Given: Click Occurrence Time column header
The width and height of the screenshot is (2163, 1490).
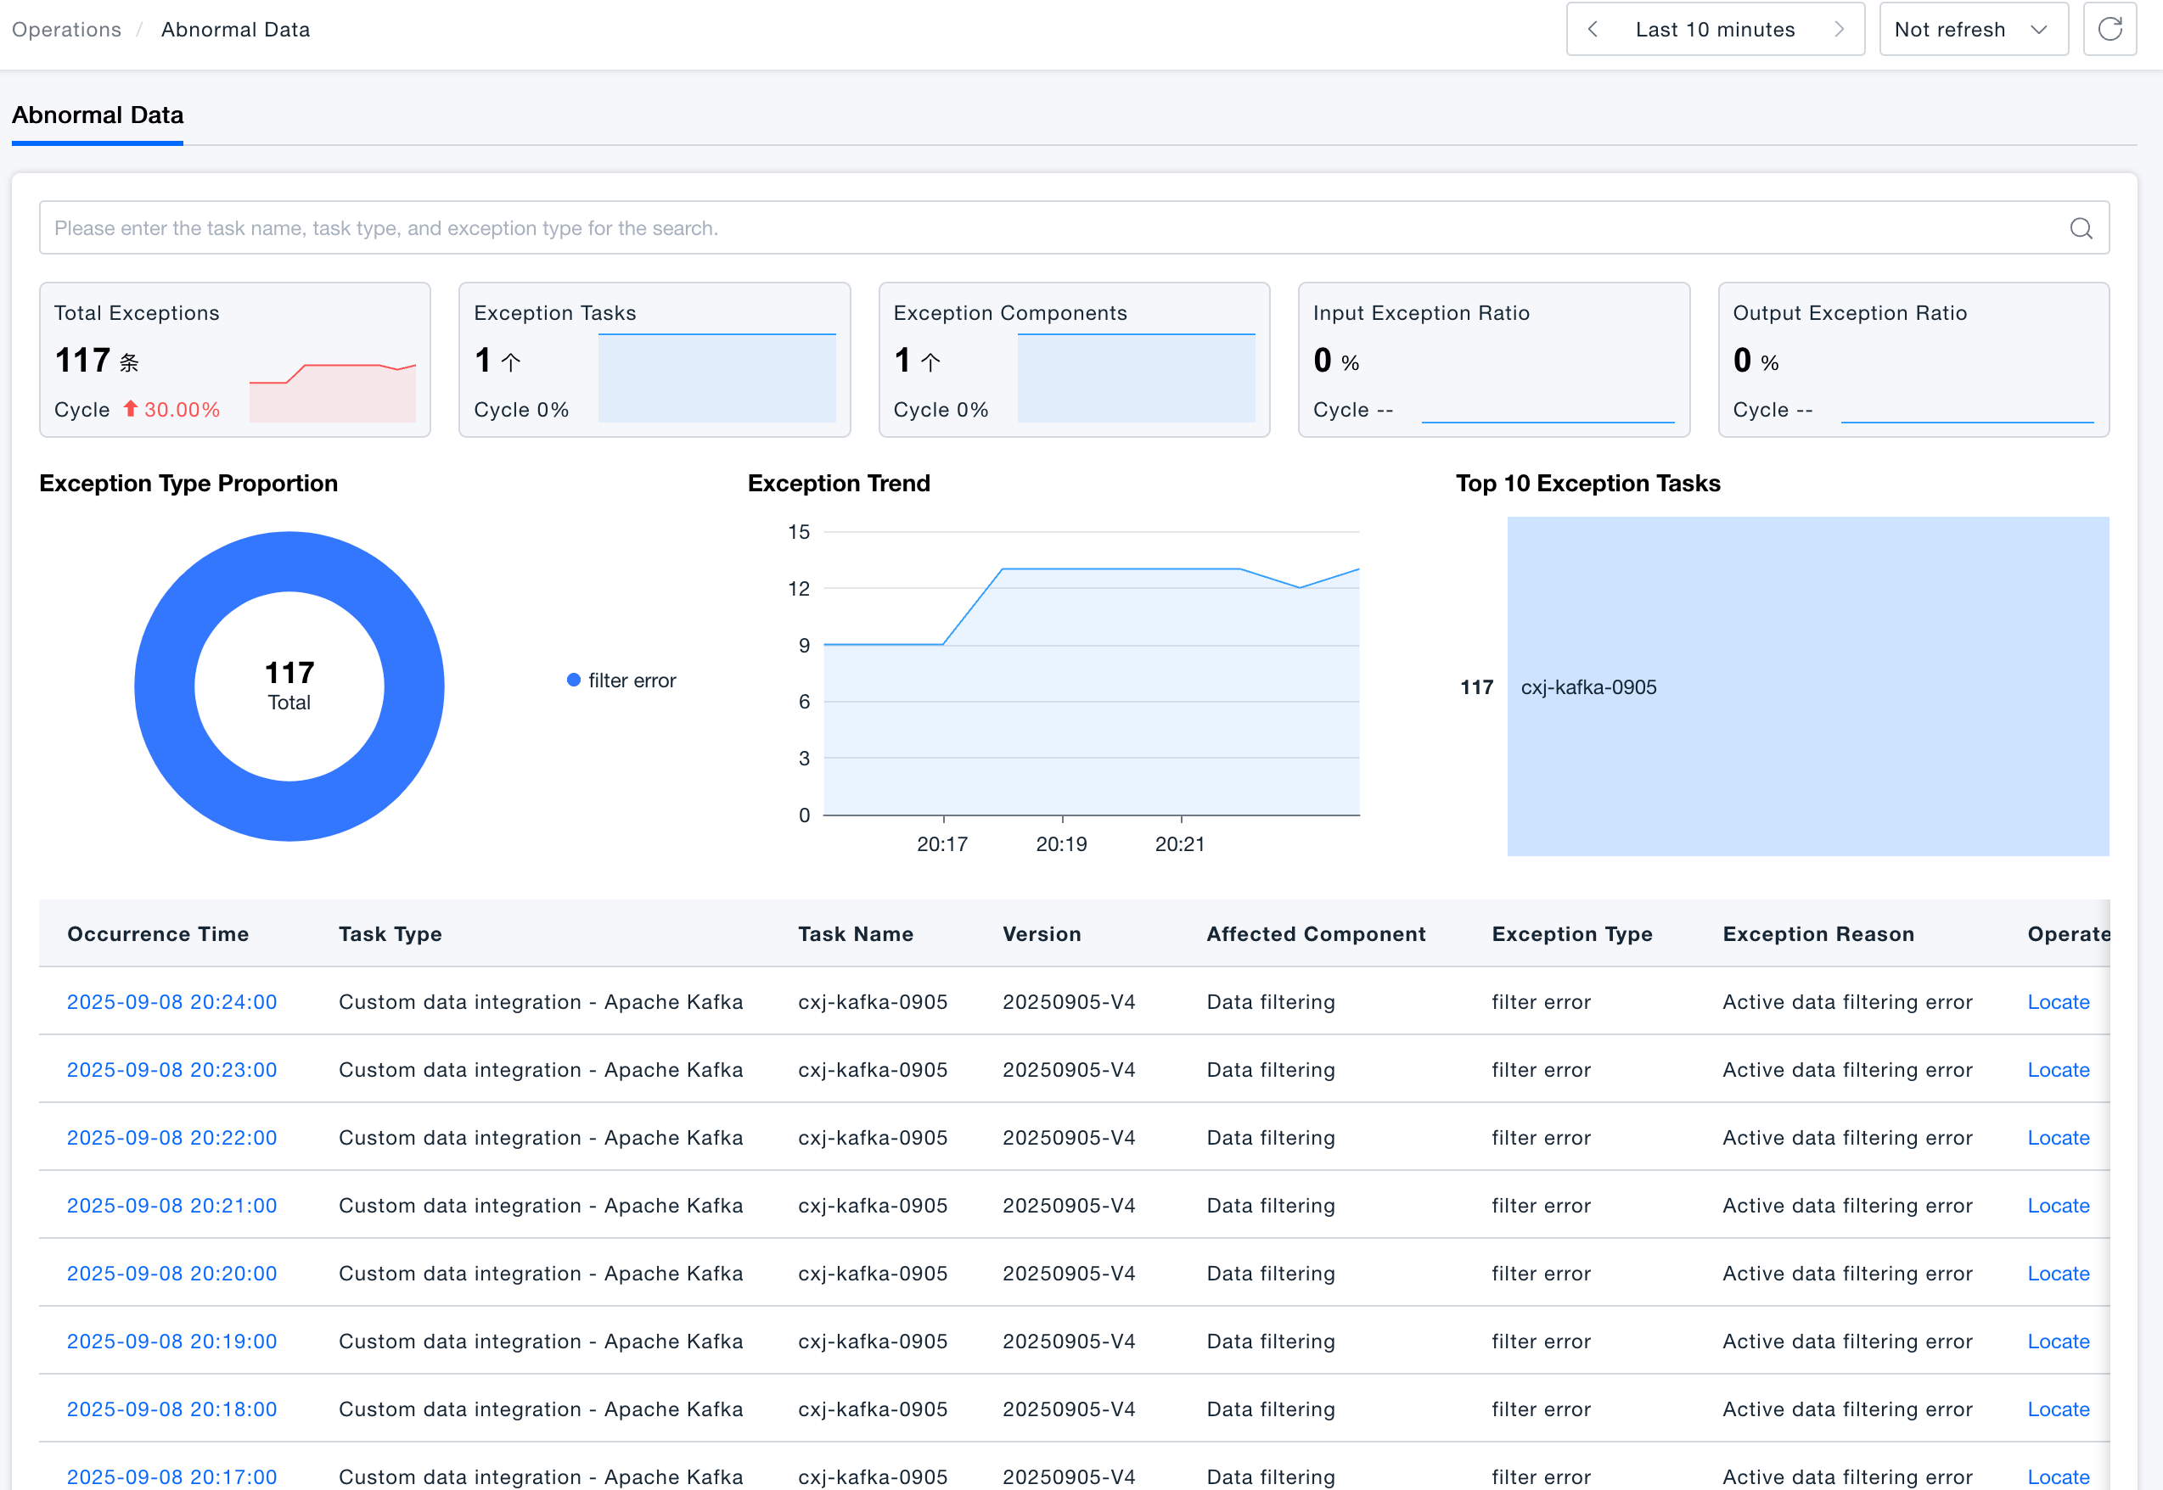Looking at the screenshot, I should point(158,933).
